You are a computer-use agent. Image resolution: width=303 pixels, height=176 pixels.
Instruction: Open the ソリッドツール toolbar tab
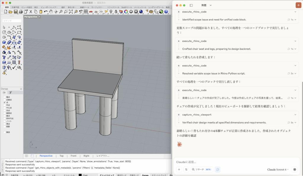coord(113,7)
